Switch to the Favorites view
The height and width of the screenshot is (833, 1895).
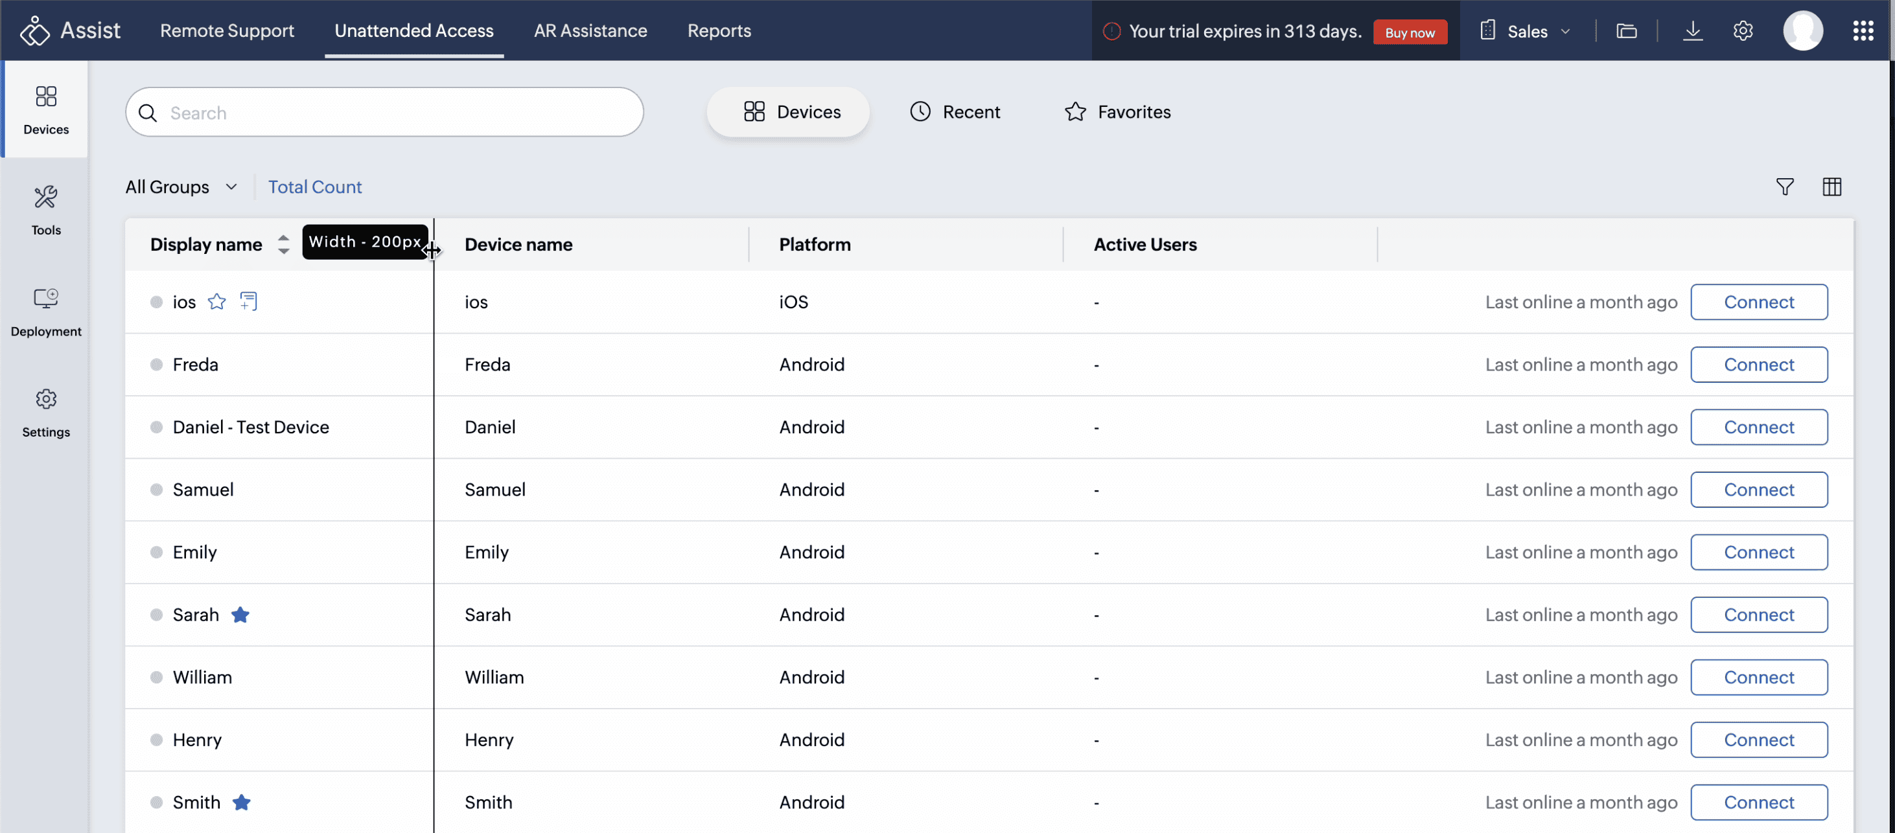pyautogui.click(x=1117, y=112)
